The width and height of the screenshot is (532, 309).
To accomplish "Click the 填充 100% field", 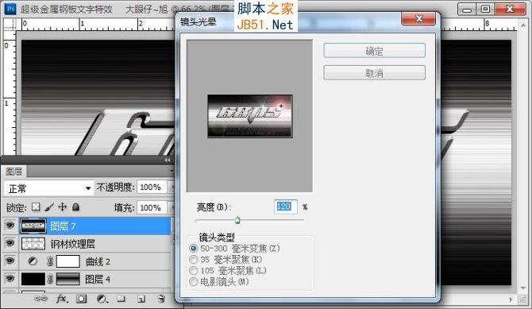I will tap(152, 207).
